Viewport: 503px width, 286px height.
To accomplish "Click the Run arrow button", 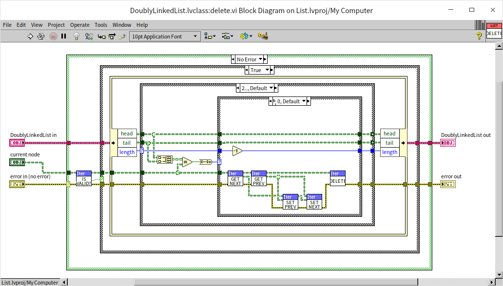I will coord(30,36).
